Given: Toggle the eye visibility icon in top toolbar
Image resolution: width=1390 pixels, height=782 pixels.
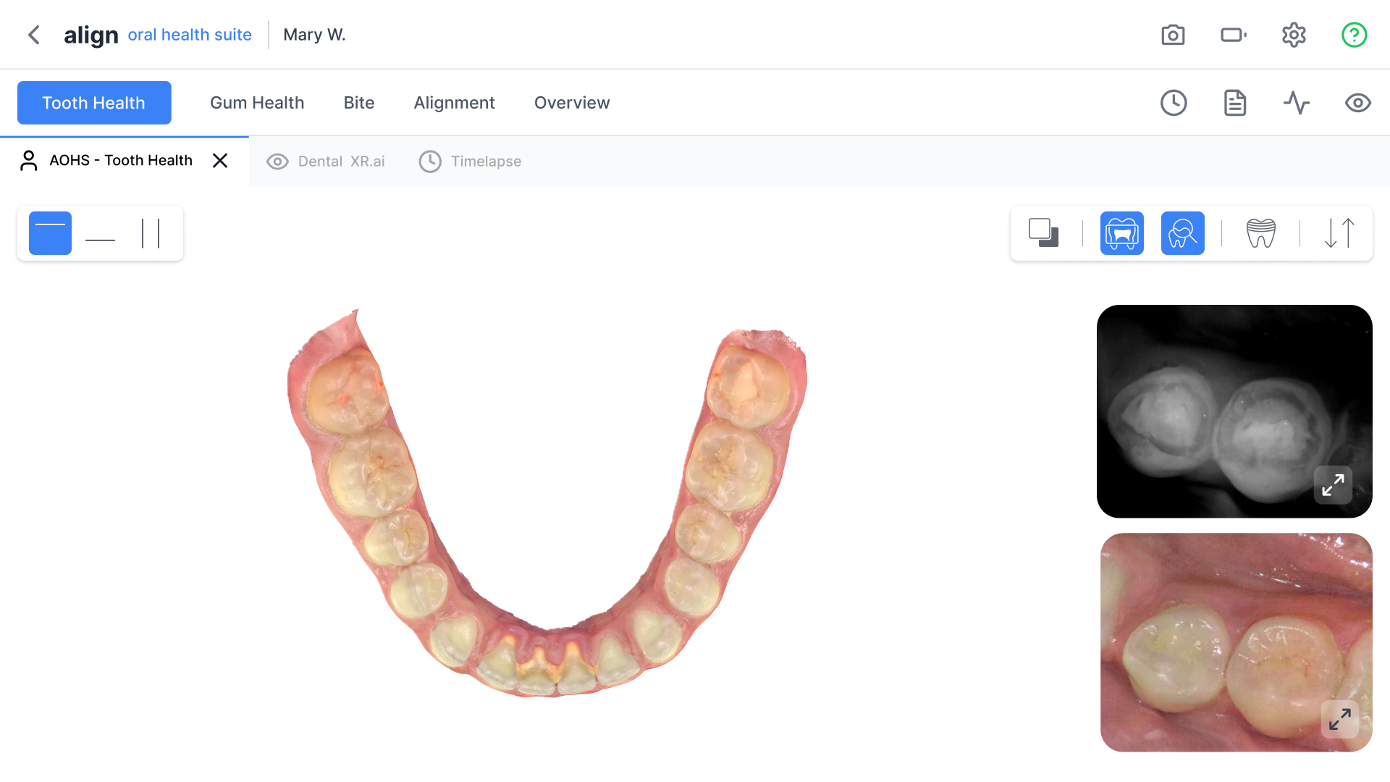Looking at the screenshot, I should click(1357, 103).
